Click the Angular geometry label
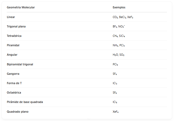The height and width of the screenshot is (121, 174). [x=12, y=55]
